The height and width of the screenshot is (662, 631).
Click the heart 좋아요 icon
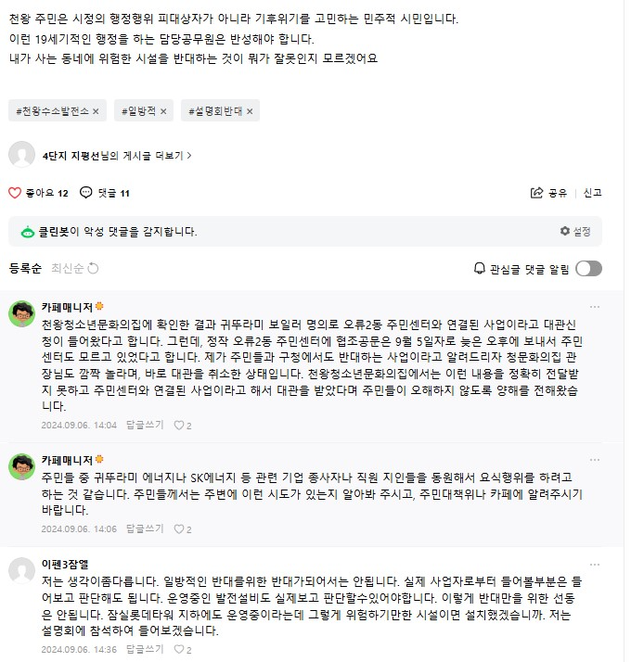pyautogui.click(x=15, y=193)
